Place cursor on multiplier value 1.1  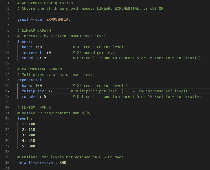click(51, 91)
